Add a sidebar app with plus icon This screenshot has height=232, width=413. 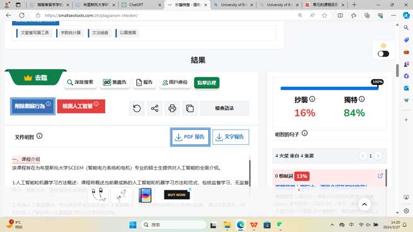tap(406, 120)
